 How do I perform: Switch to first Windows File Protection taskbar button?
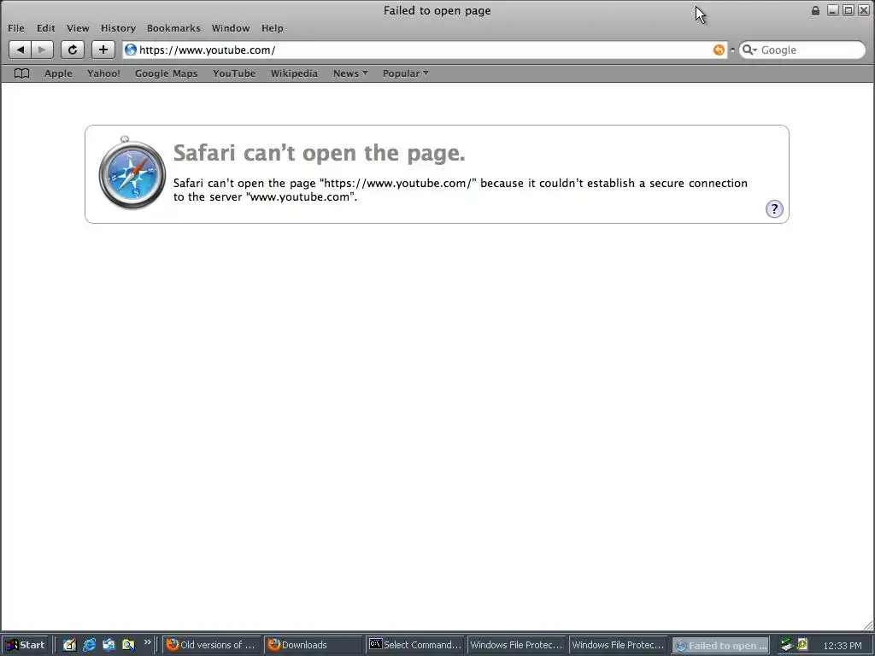pos(517,645)
